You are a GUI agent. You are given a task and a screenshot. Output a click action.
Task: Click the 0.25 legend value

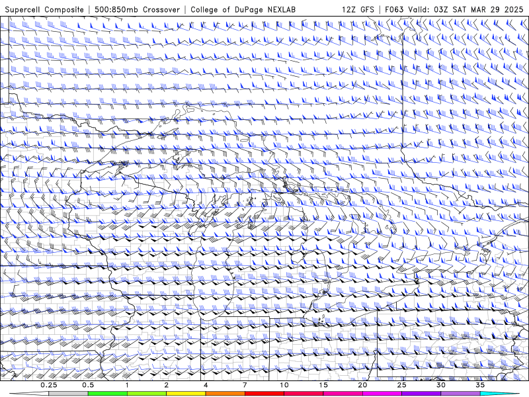coord(49,385)
